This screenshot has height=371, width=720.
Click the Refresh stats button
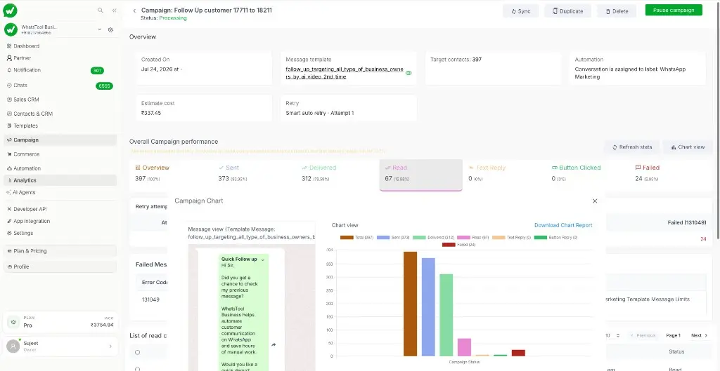pos(632,147)
